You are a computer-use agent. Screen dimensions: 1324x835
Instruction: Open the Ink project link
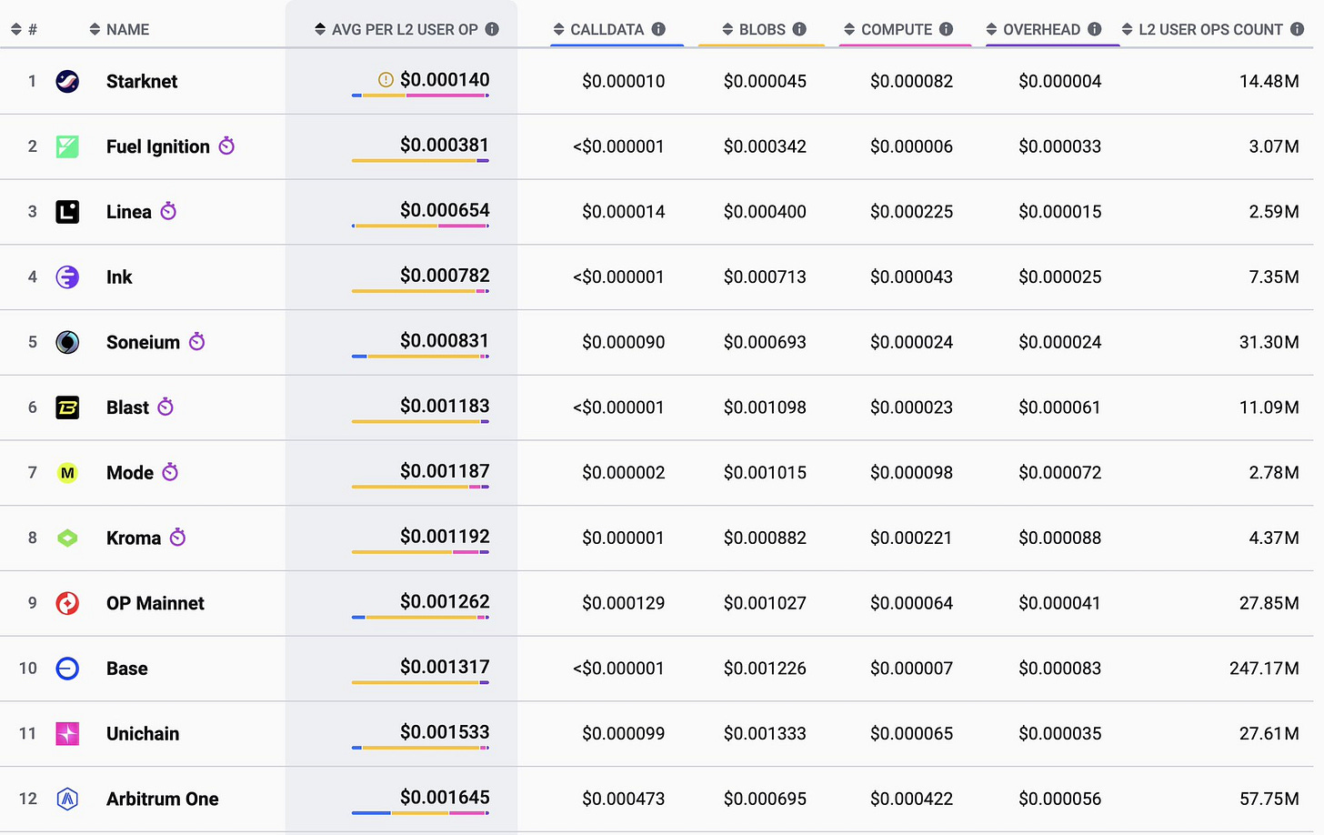tap(119, 277)
